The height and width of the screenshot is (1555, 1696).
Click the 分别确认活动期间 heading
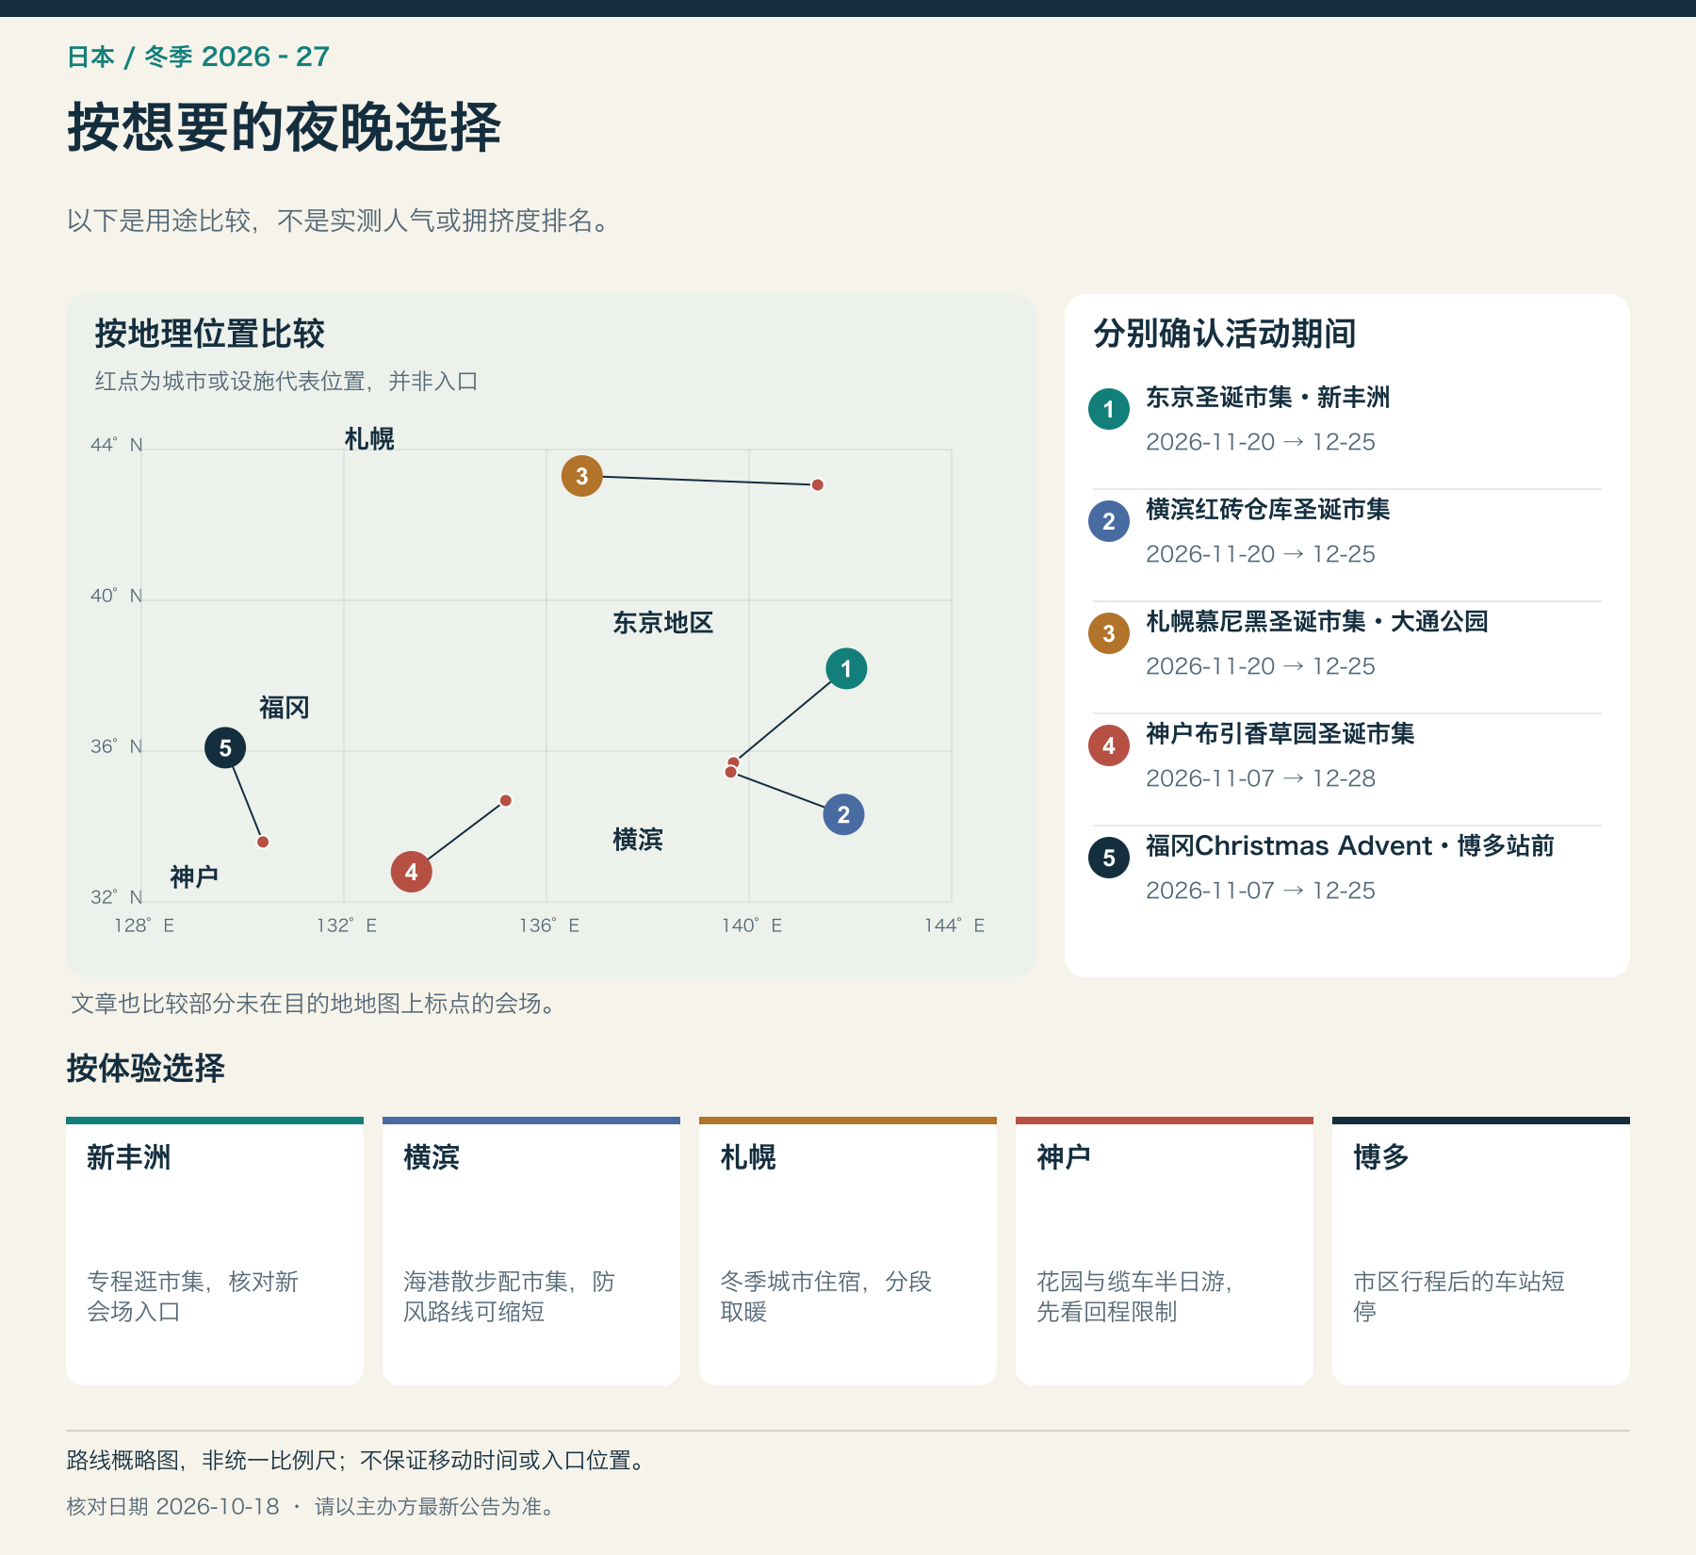coord(1224,334)
